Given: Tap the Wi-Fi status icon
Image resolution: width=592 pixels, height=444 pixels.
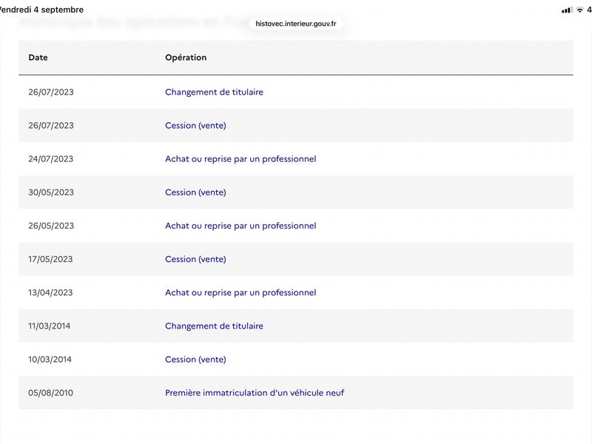Looking at the screenshot, I should (x=579, y=10).
